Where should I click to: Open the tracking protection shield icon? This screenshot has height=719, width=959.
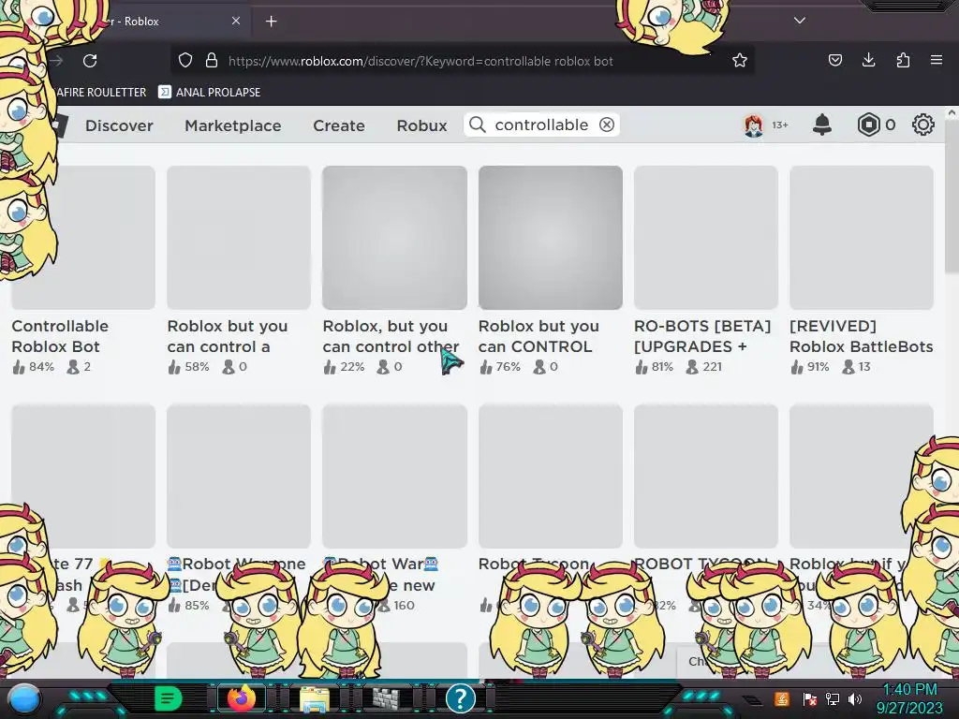click(185, 60)
